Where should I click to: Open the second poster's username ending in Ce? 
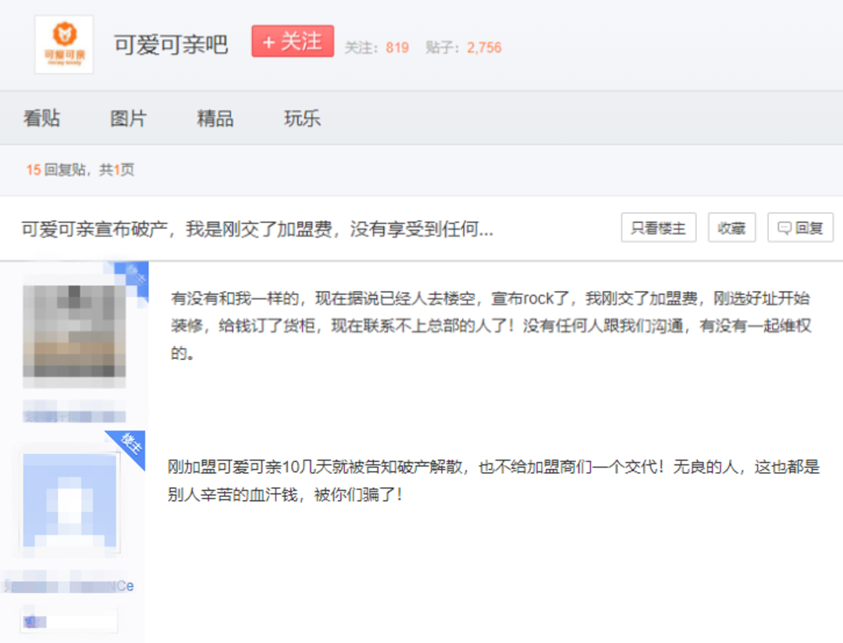[69, 586]
